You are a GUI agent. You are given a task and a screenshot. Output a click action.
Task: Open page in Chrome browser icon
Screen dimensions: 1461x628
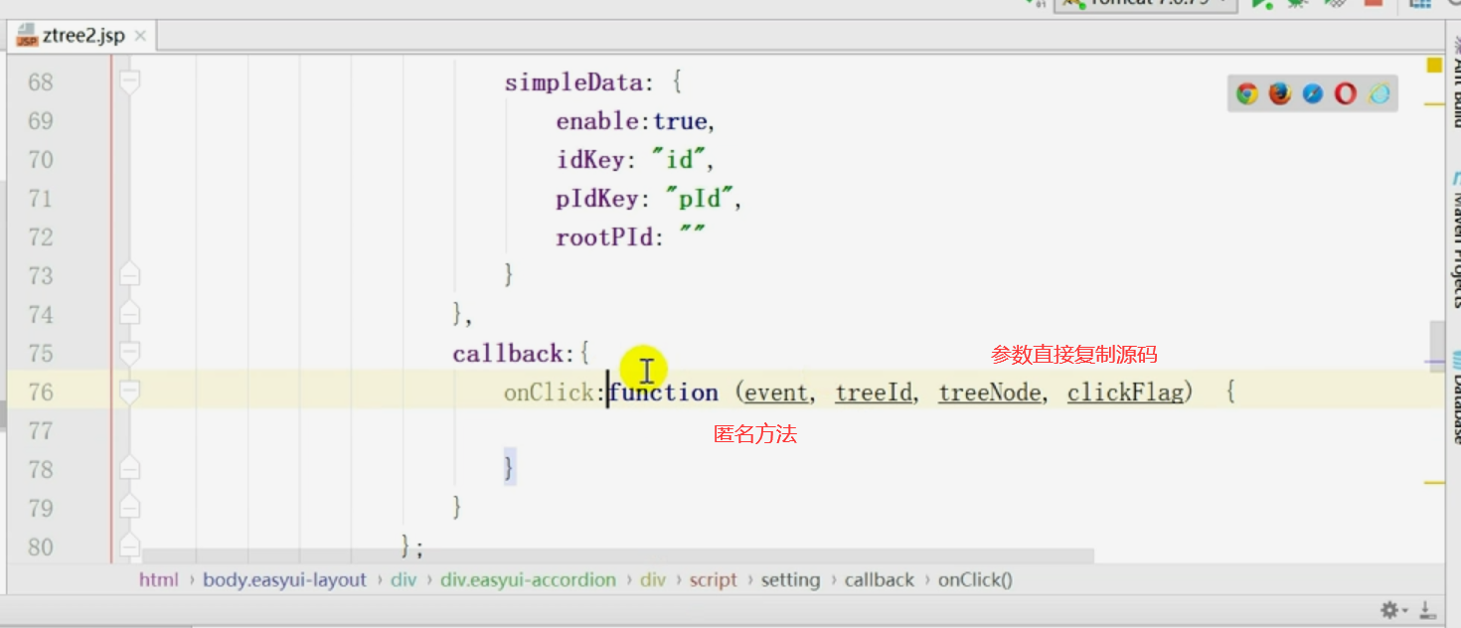point(1247,94)
